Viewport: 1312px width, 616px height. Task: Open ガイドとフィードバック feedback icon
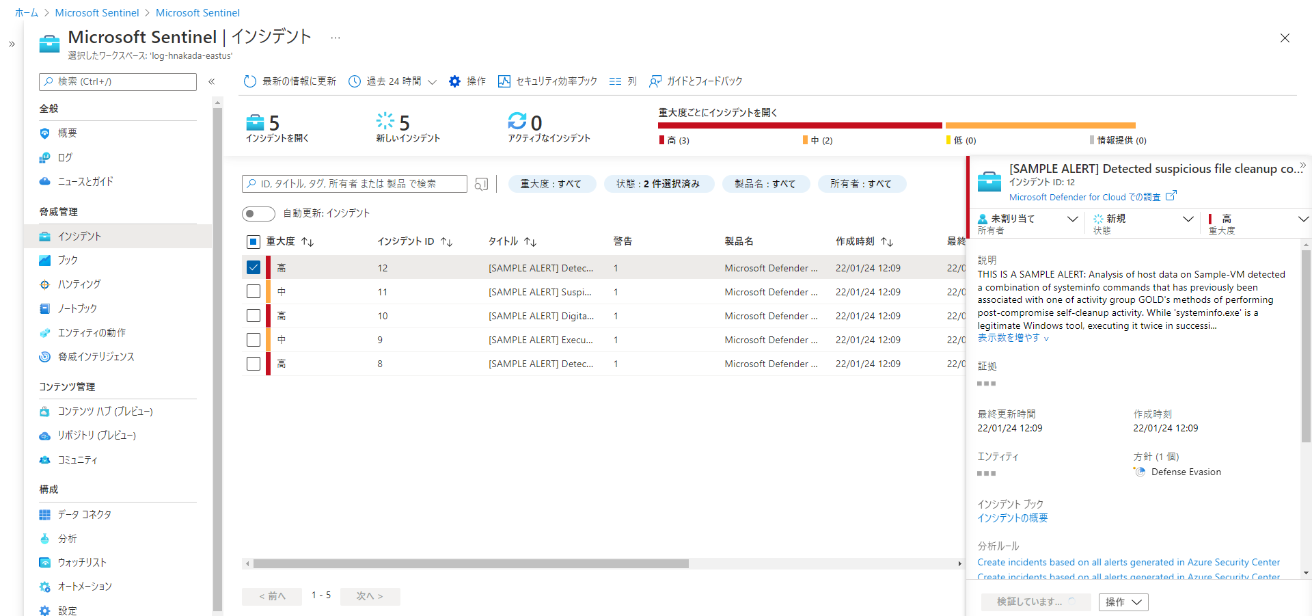tap(655, 81)
